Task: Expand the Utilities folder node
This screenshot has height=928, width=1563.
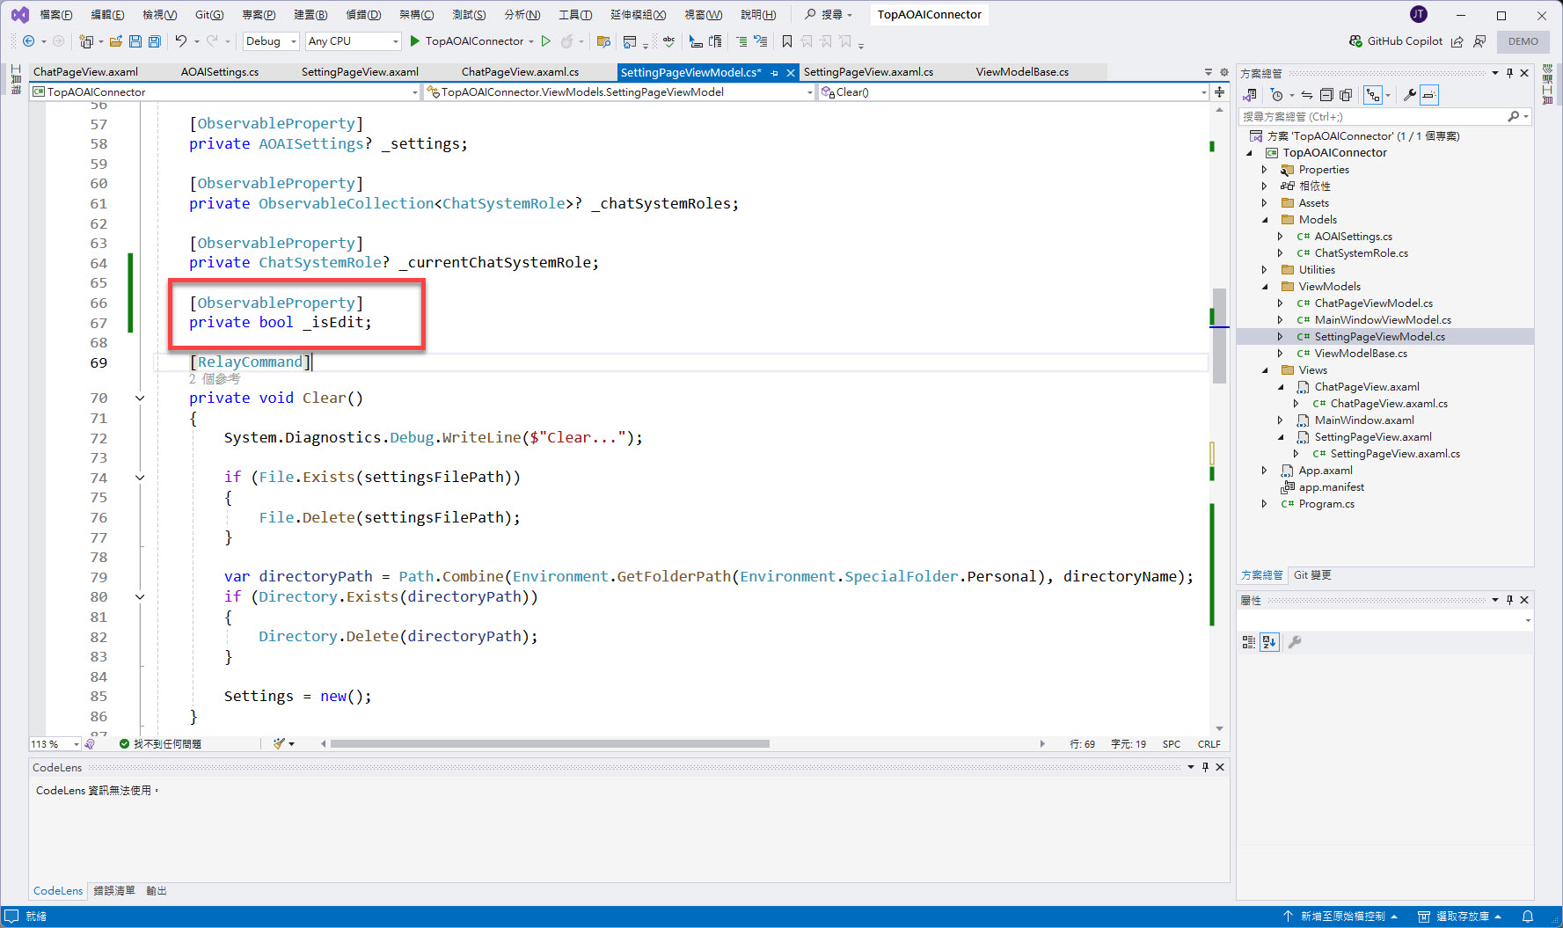Action: point(1265,270)
